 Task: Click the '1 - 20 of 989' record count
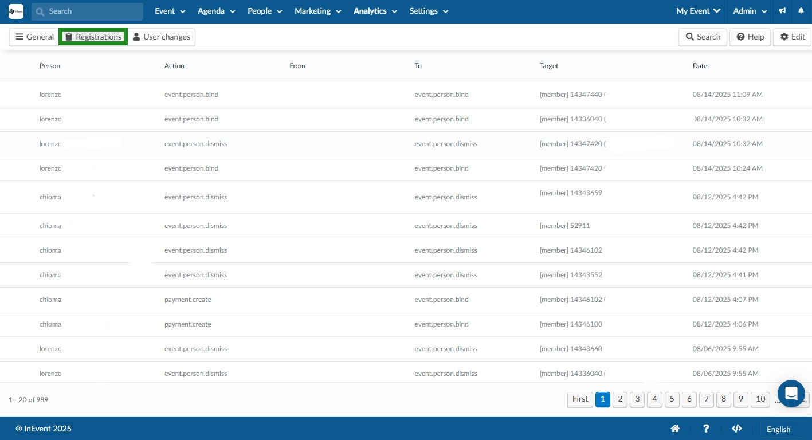(x=29, y=400)
